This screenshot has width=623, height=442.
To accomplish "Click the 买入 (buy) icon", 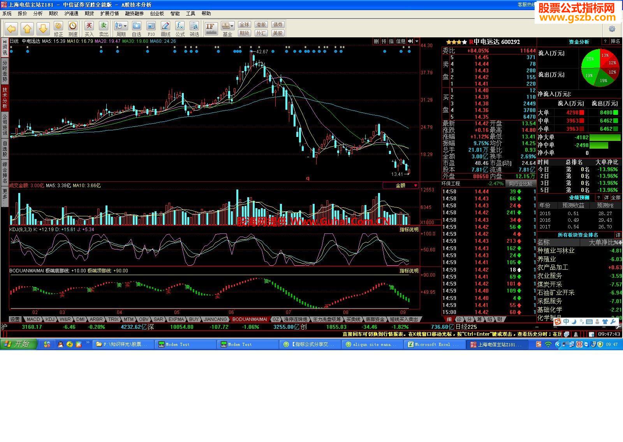I will (89, 29).
